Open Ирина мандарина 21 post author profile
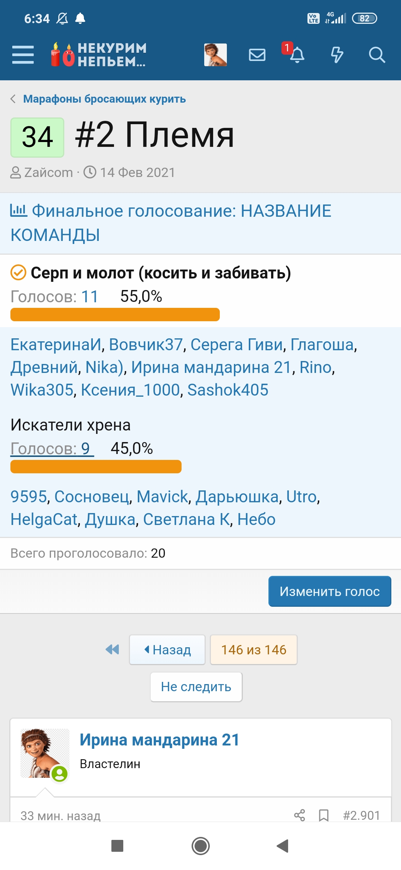The width and height of the screenshot is (401, 870). [159, 739]
